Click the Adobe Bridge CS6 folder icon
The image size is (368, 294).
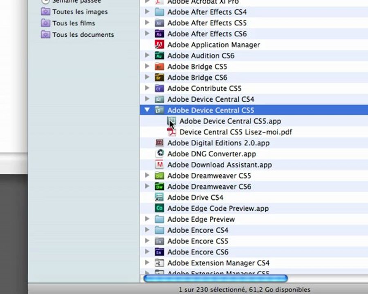point(159,77)
